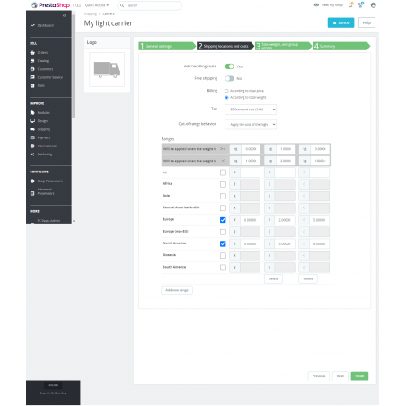
Task: Collapse the sidebar with the double-chevron icon
Action: click(x=64, y=15)
